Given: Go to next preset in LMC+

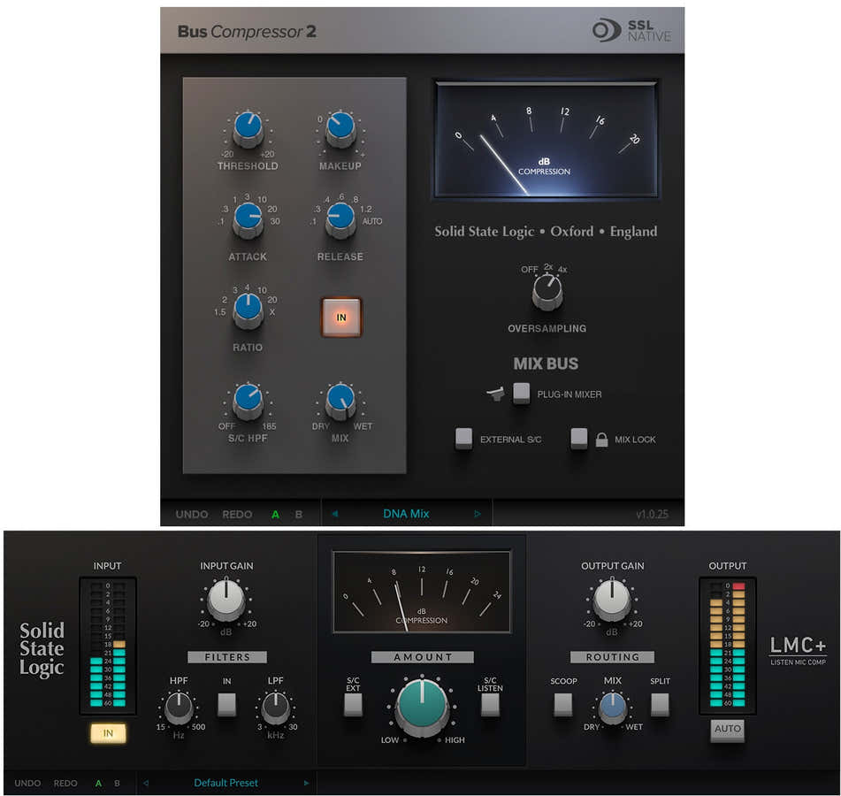Looking at the screenshot, I should (x=306, y=783).
